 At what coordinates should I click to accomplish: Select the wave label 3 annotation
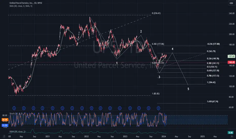tap(159, 77)
